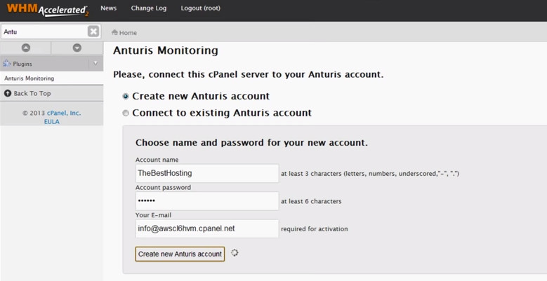Open the EULA link
Screen dimensions: 547x281
52,121
